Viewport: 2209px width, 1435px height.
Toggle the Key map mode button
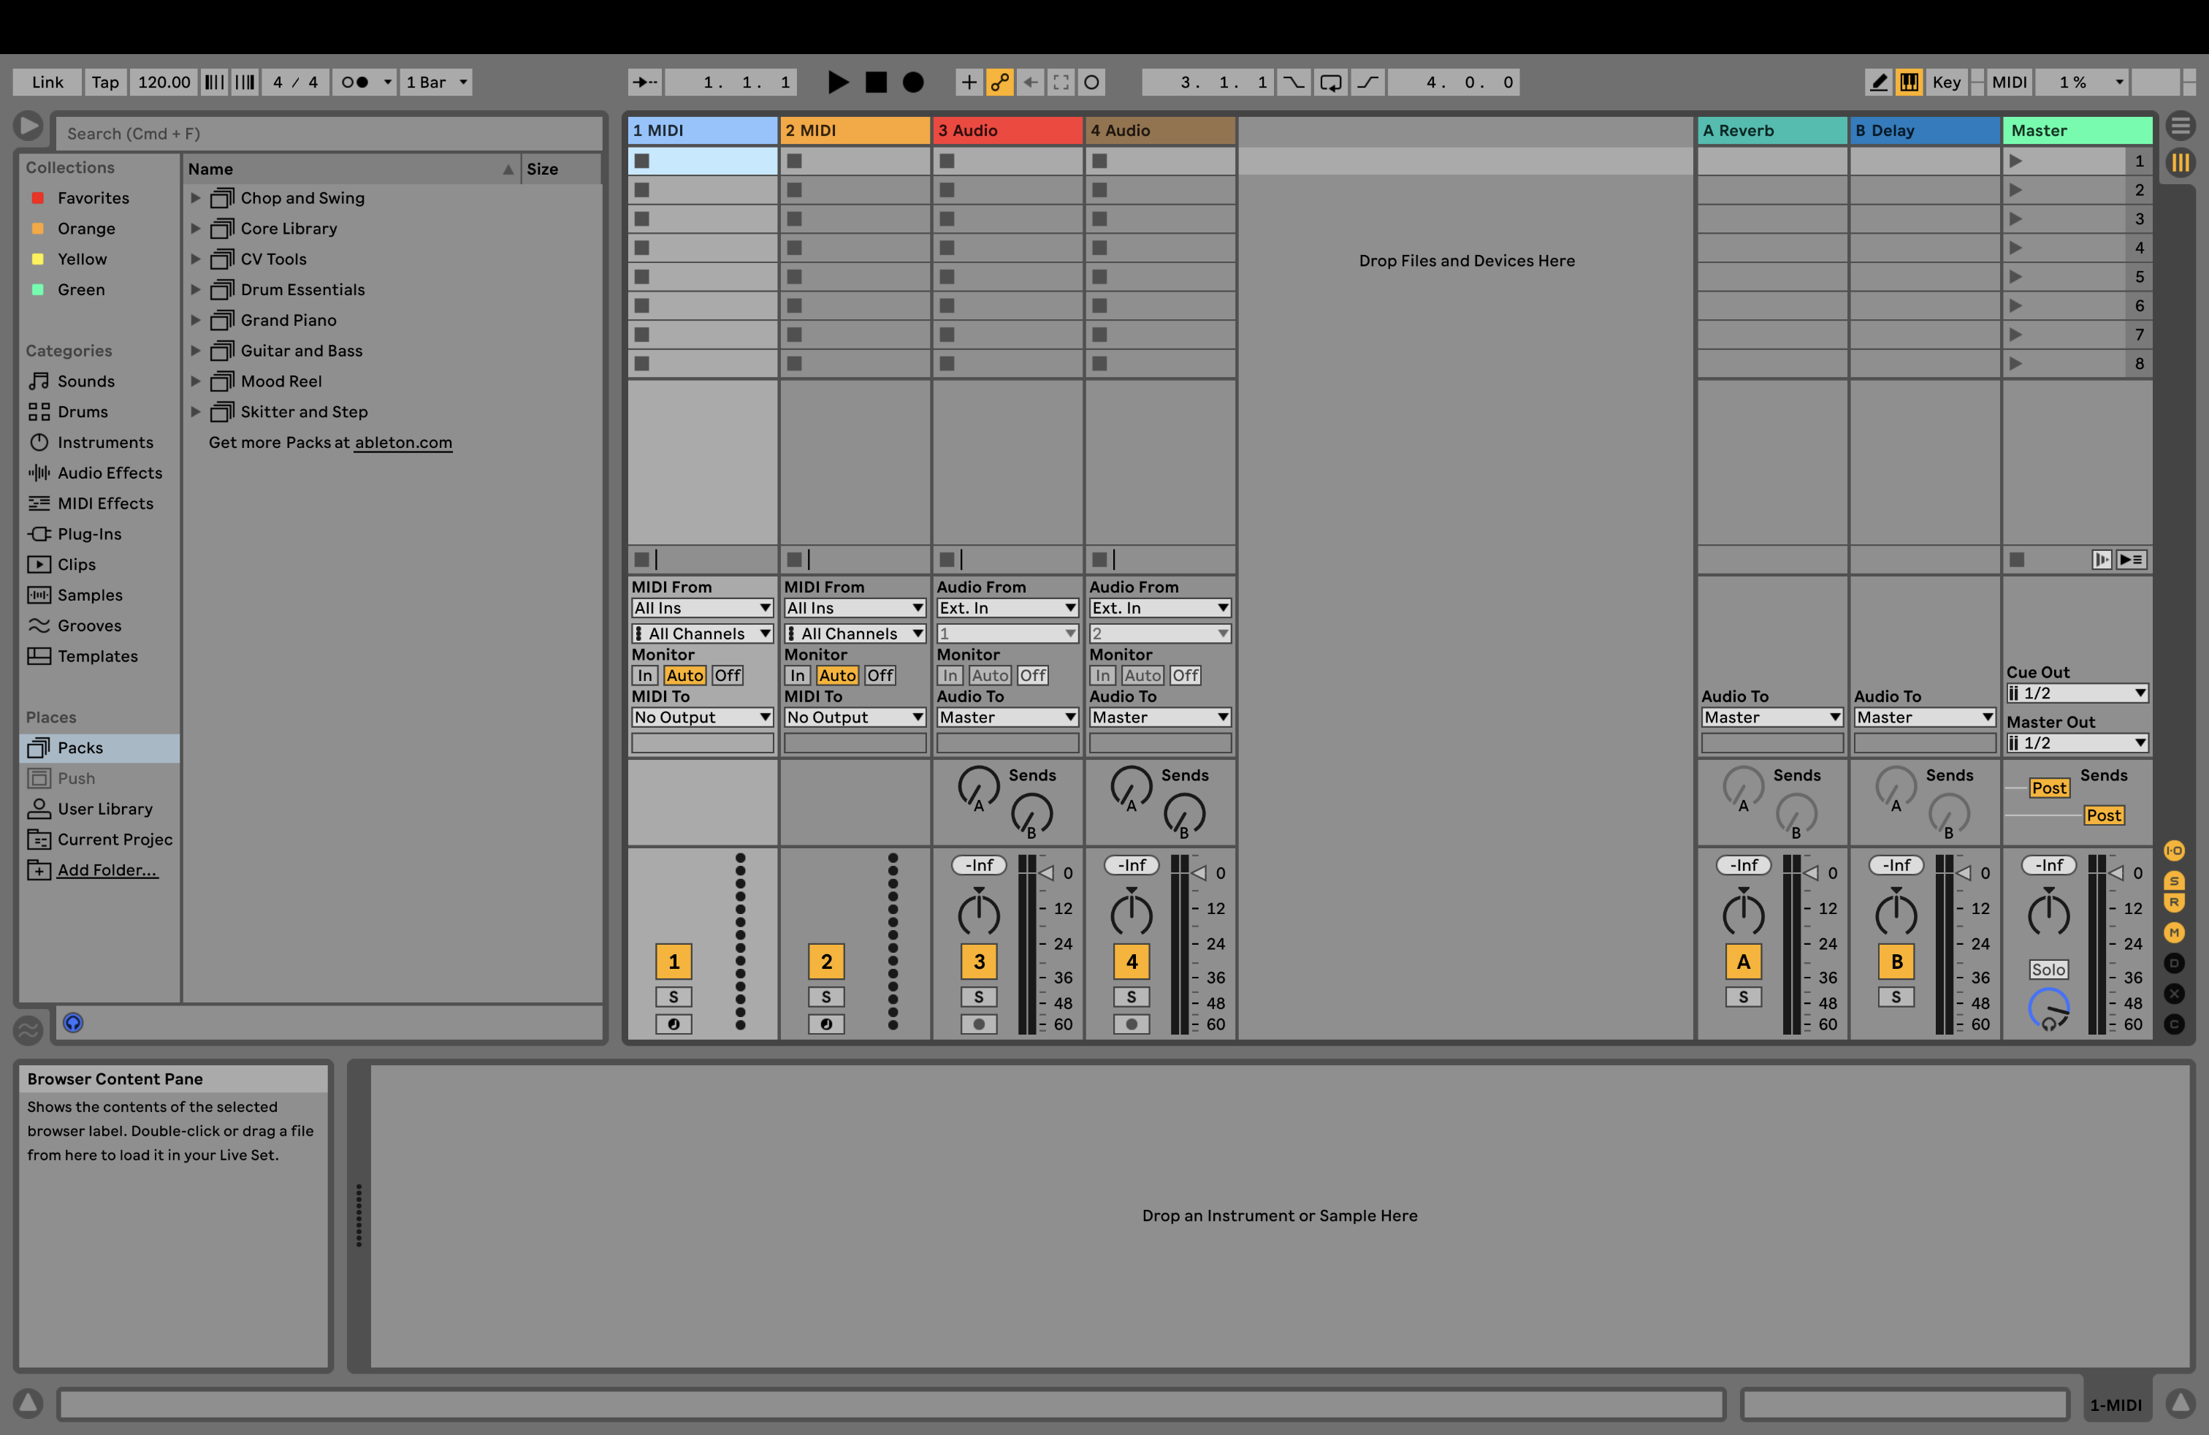pos(1946,82)
